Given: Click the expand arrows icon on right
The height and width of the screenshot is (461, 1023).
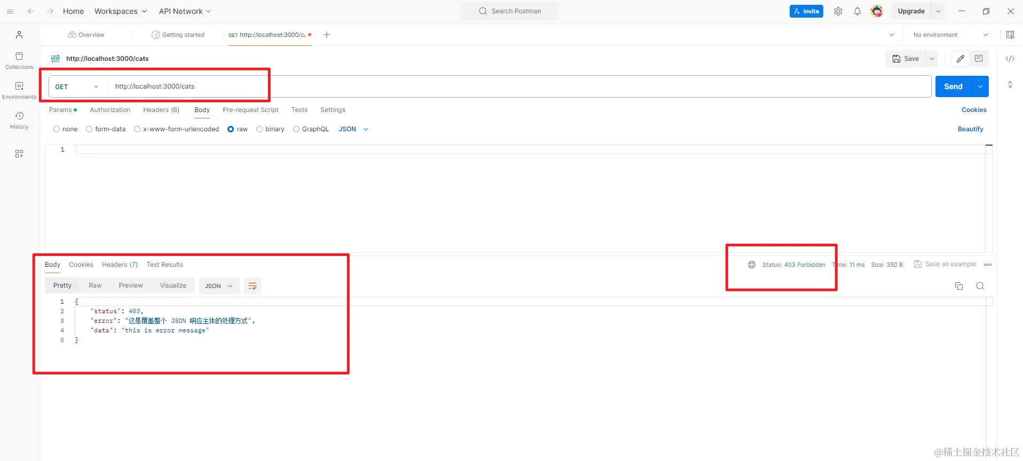Looking at the screenshot, I should (1010, 84).
